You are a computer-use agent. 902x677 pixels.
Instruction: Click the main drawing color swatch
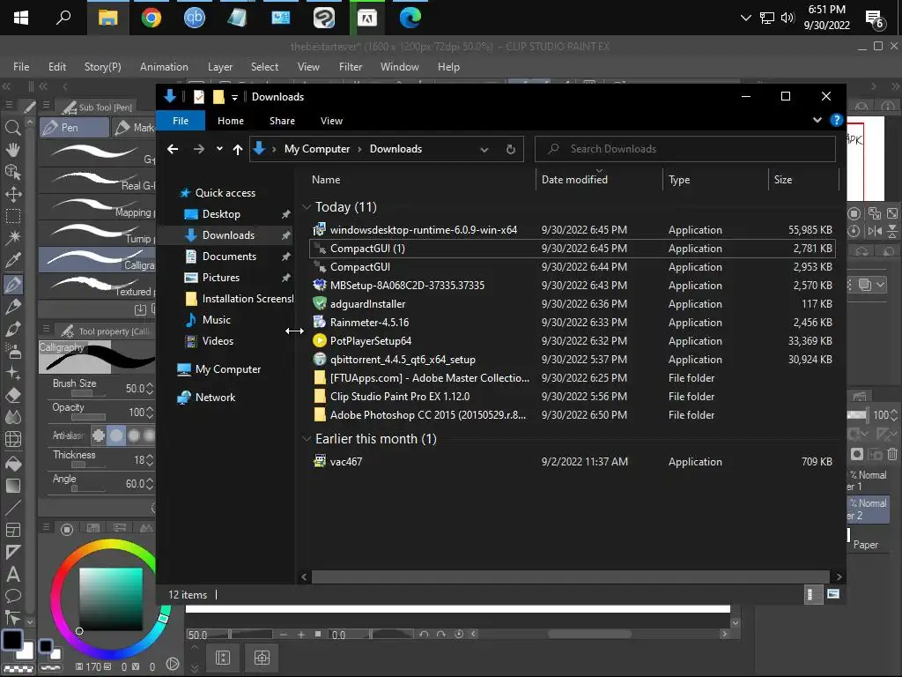[12, 640]
